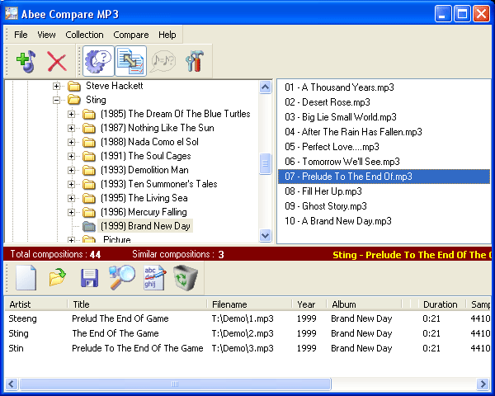Click the recycle bin delete icon
The height and width of the screenshot is (396, 495).
click(x=186, y=278)
